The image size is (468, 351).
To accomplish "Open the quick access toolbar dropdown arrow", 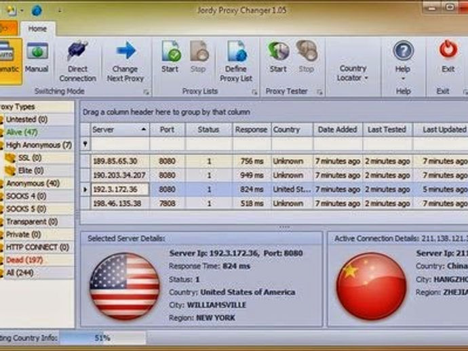I will pyautogui.click(x=60, y=11).
